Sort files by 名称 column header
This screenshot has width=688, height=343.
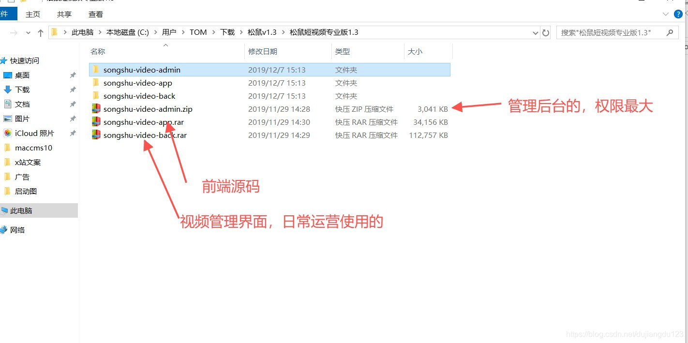click(98, 51)
